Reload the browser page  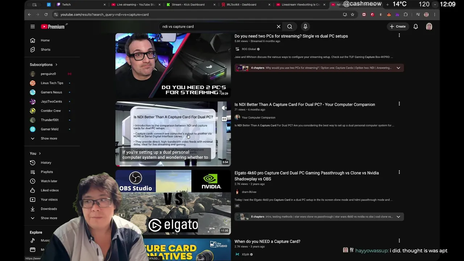point(46,14)
